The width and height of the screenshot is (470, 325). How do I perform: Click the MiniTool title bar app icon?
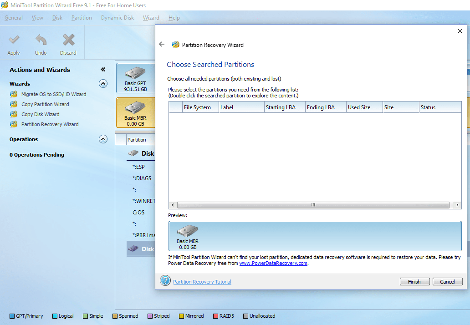coord(5,5)
